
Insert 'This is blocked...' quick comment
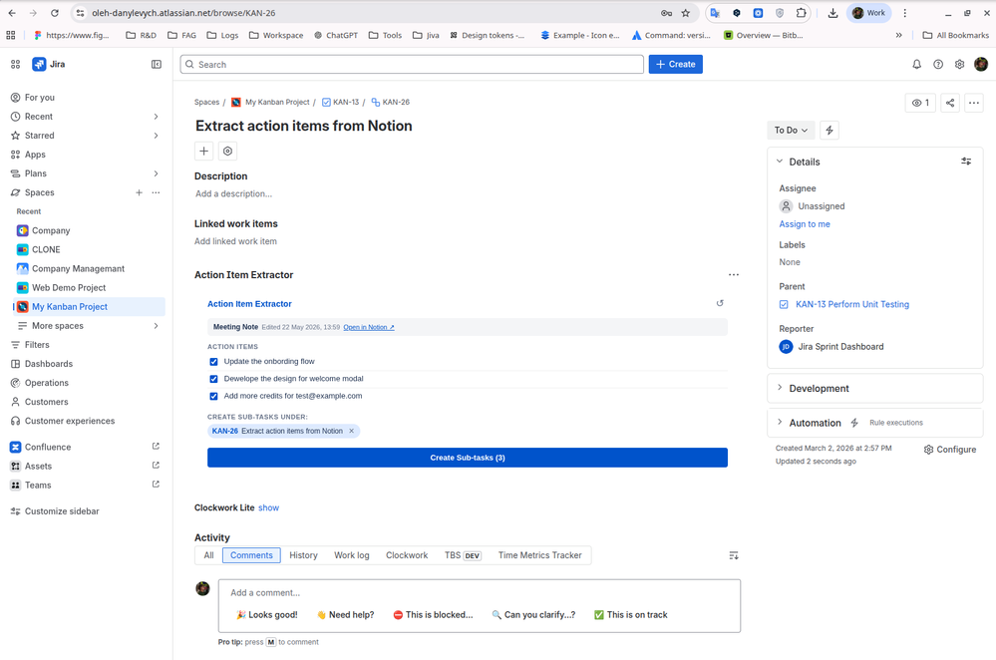click(434, 615)
